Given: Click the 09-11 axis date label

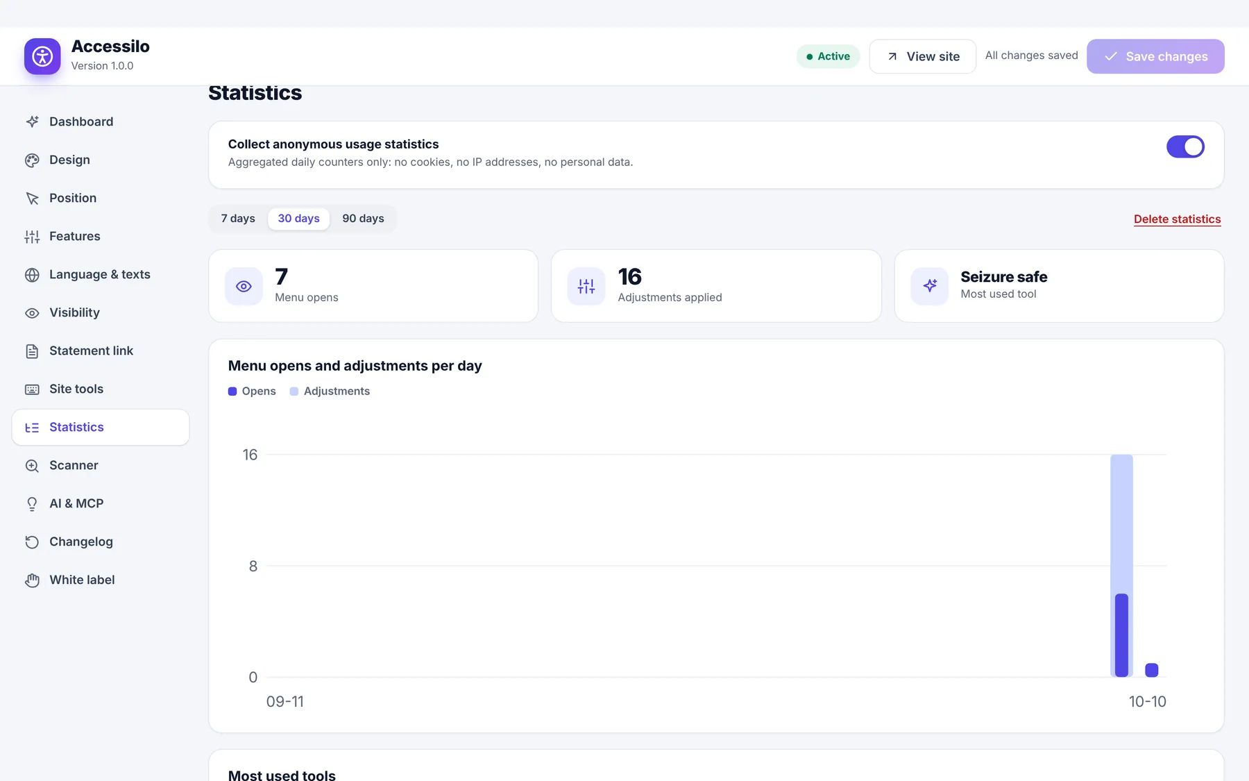Looking at the screenshot, I should pyautogui.click(x=285, y=702).
